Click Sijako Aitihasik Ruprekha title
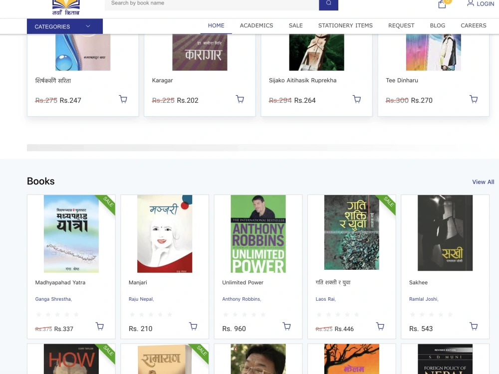This screenshot has width=499, height=374. (x=303, y=80)
